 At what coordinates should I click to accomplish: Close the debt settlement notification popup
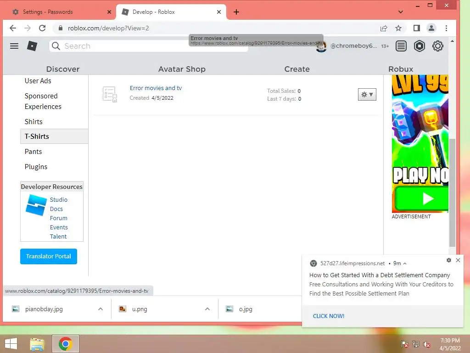(458, 260)
